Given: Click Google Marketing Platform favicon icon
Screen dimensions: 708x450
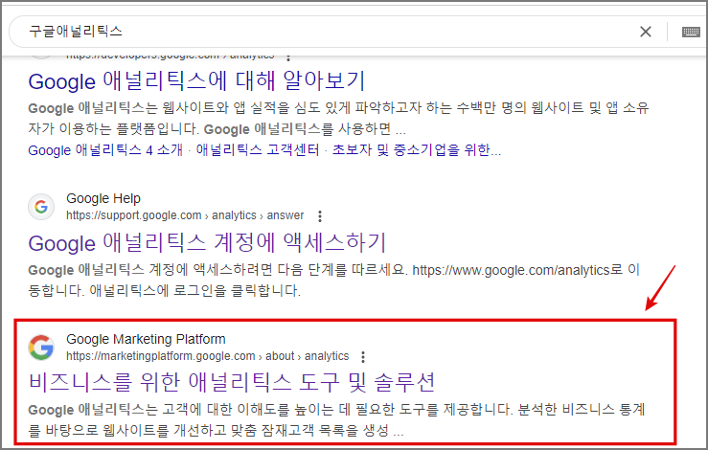Looking at the screenshot, I should [41, 348].
